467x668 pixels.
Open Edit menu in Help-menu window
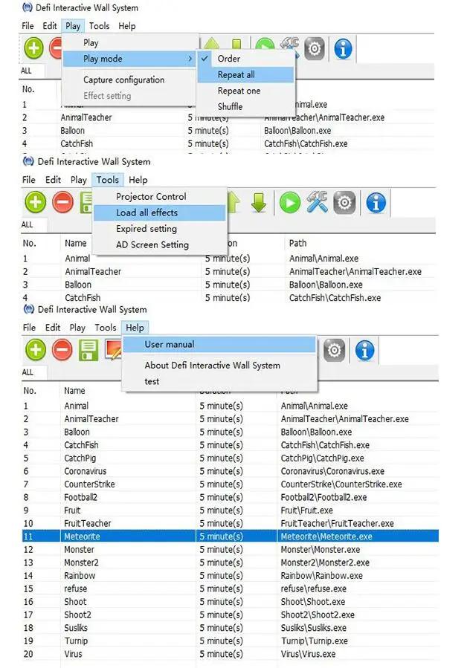click(53, 327)
